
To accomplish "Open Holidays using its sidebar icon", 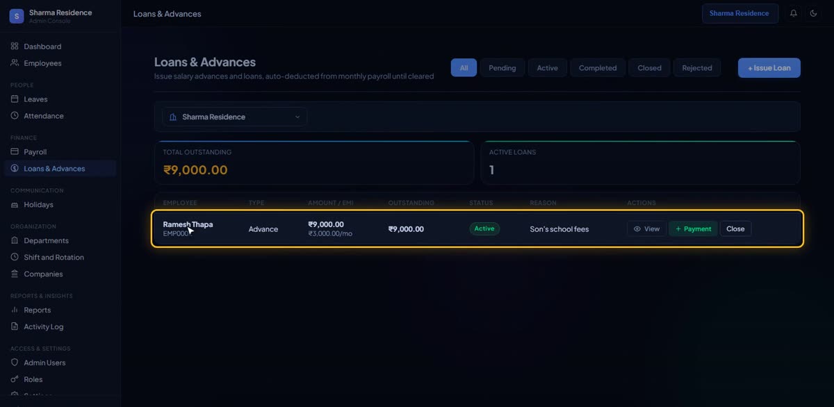I will click(15, 205).
